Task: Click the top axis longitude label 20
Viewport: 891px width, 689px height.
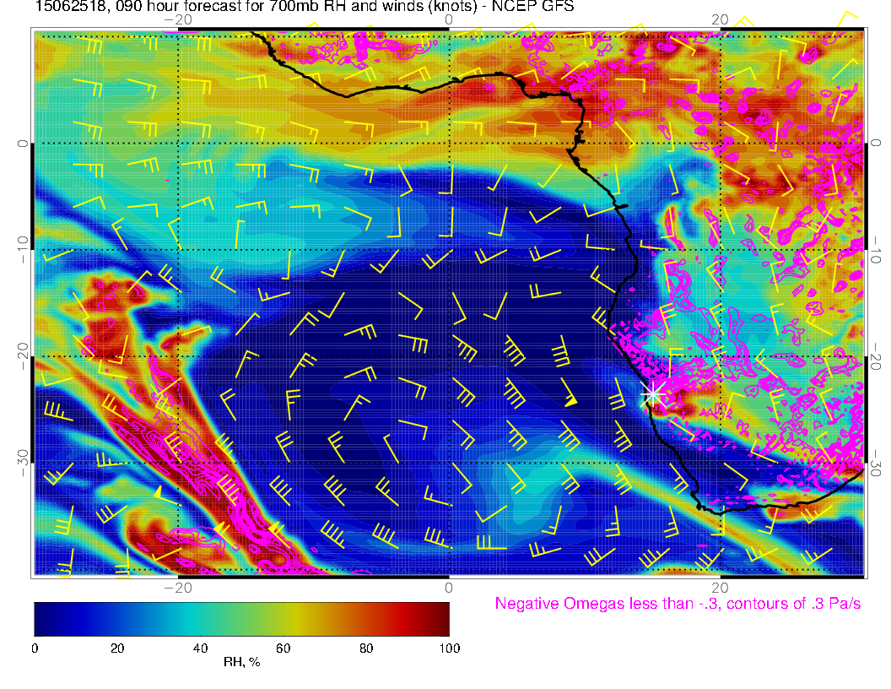Action: (719, 19)
